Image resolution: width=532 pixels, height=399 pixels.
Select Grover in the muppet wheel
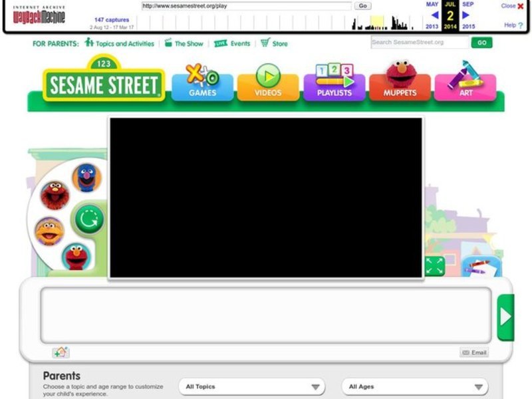(86, 178)
